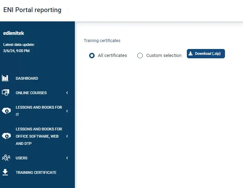
Task: Open the Training Certificate menu entry
Action: pyautogui.click(x=36, y=172)
